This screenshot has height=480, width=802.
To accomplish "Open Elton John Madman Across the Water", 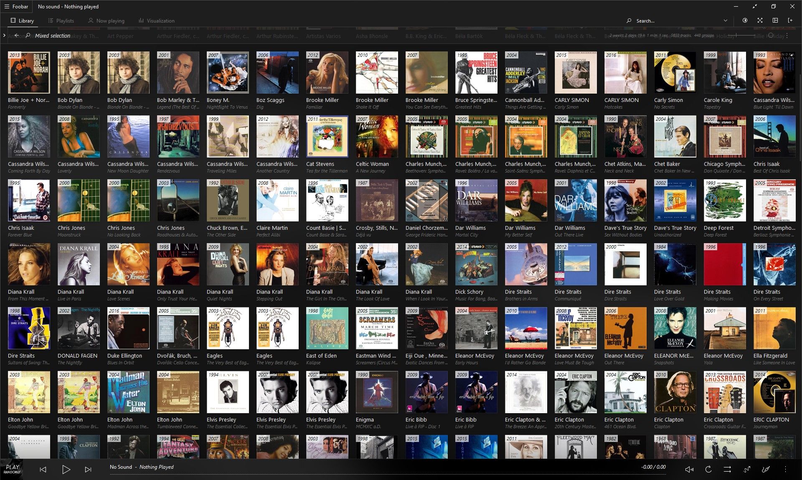I will (128, 392).
